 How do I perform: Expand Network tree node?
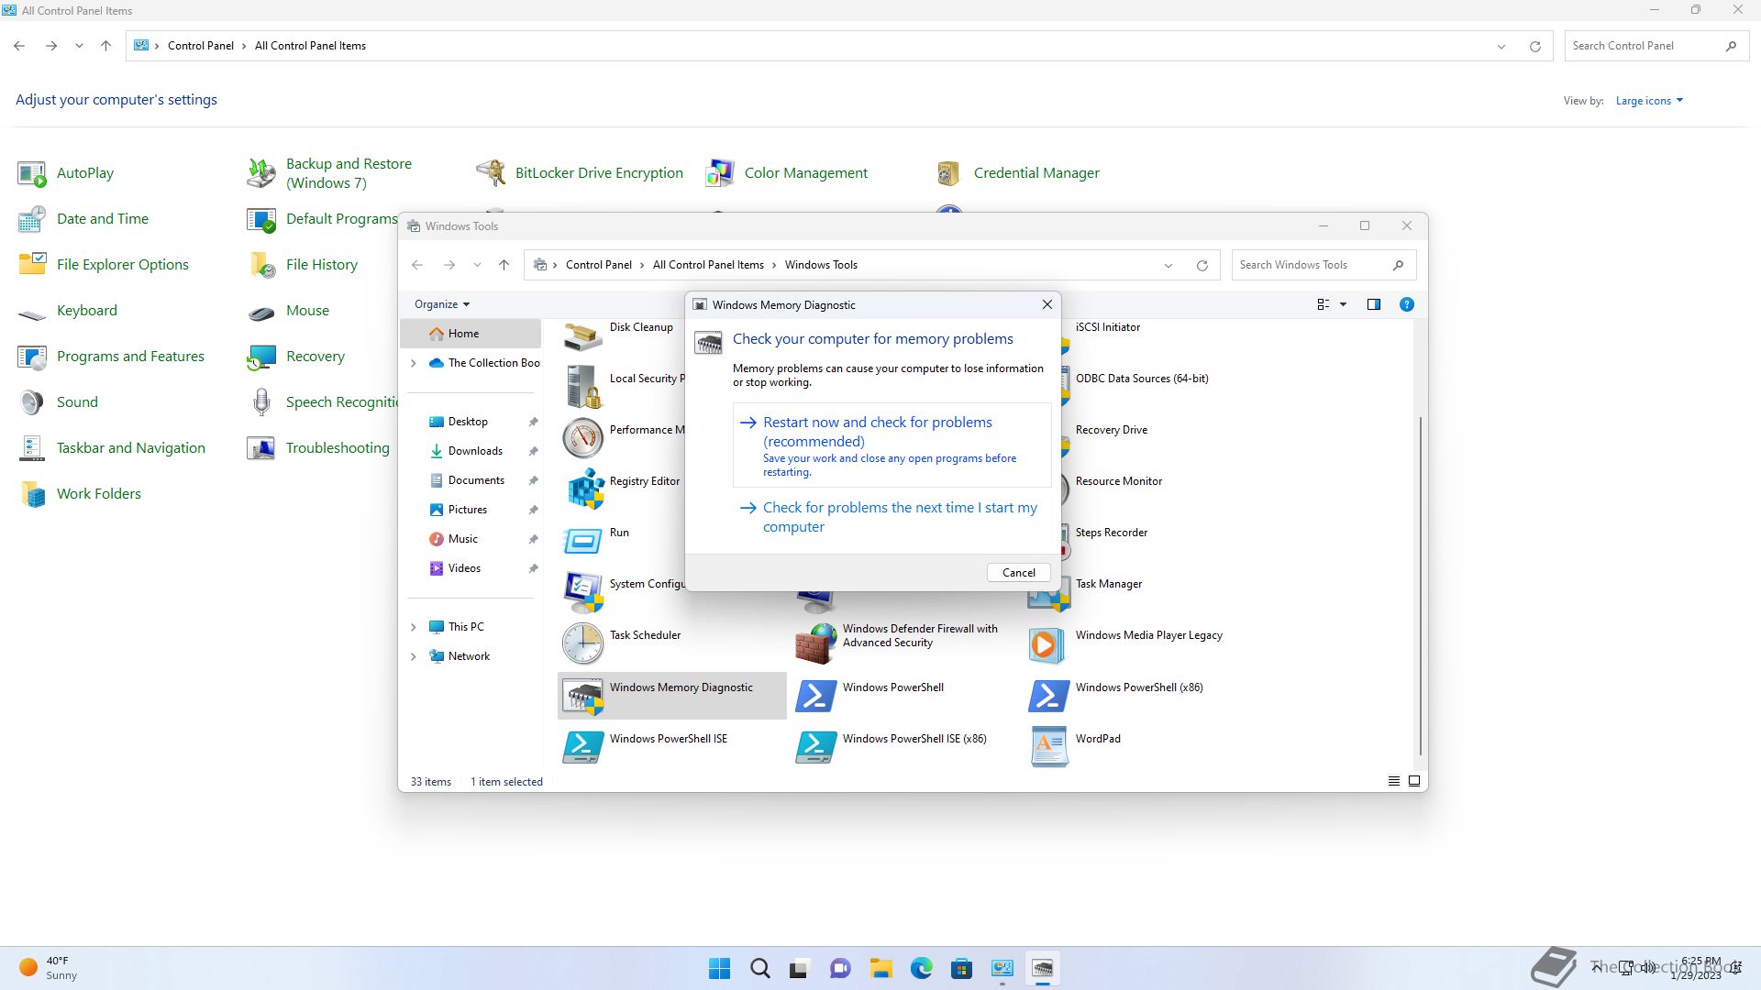pyautogui.click(x=413, y=656)
